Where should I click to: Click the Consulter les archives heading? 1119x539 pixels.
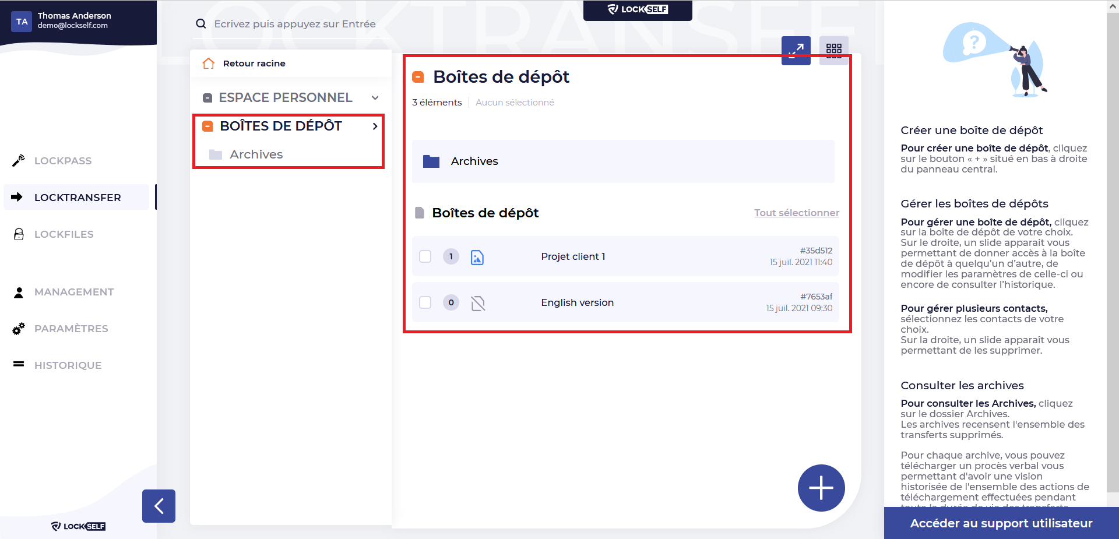pos(962,386)
